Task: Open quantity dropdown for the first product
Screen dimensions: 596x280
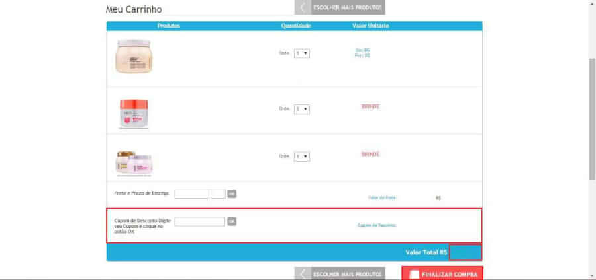Action: (x=302, y=53)
